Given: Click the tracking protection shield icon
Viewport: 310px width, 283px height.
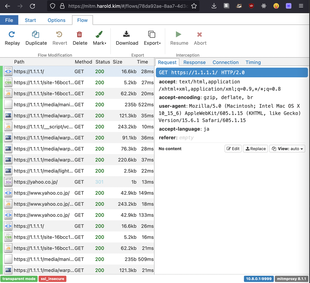Looking at the screenshot, I should point(52,6).
